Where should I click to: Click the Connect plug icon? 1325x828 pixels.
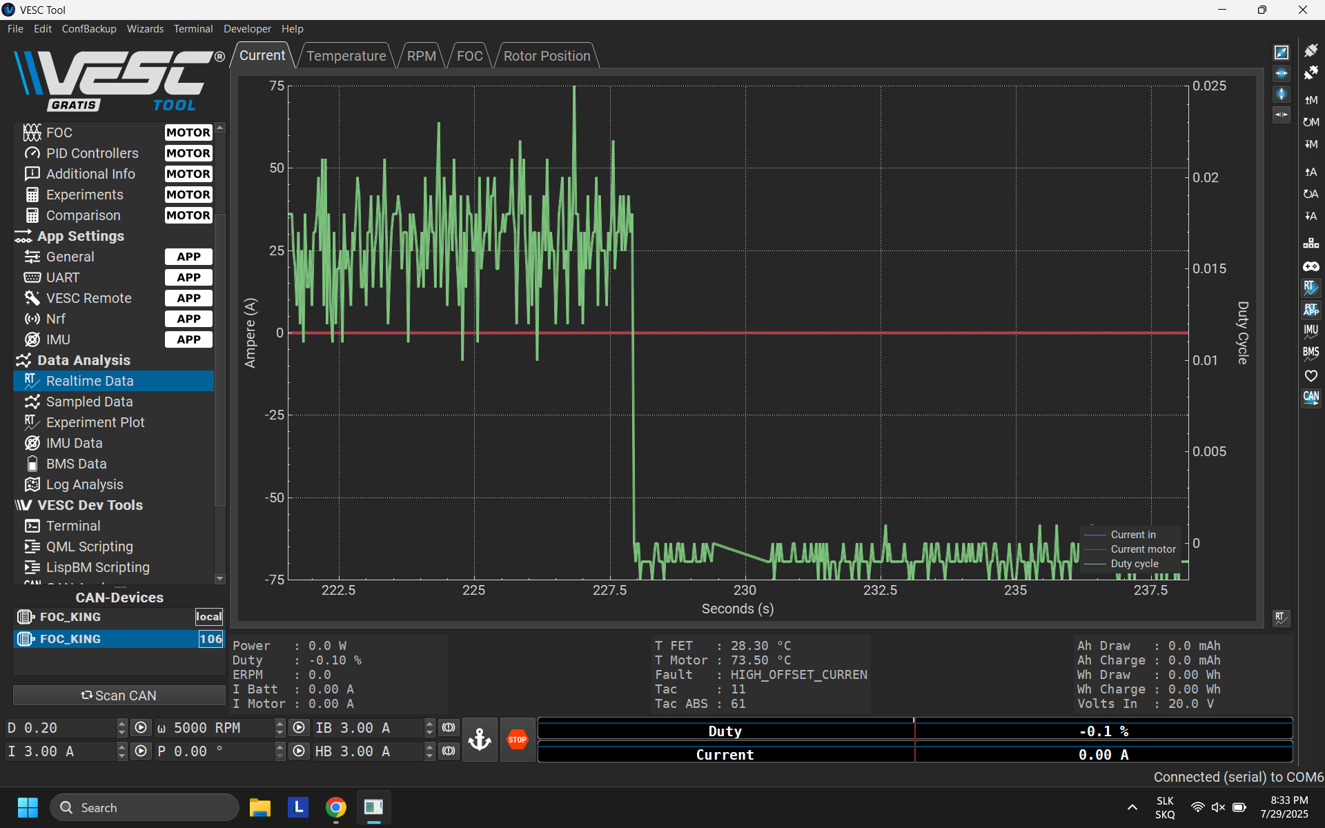point(1311,50)
